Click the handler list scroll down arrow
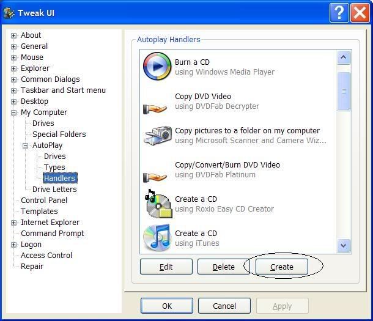The height and width of the screenshot is (321, 373). pos(343,245)
